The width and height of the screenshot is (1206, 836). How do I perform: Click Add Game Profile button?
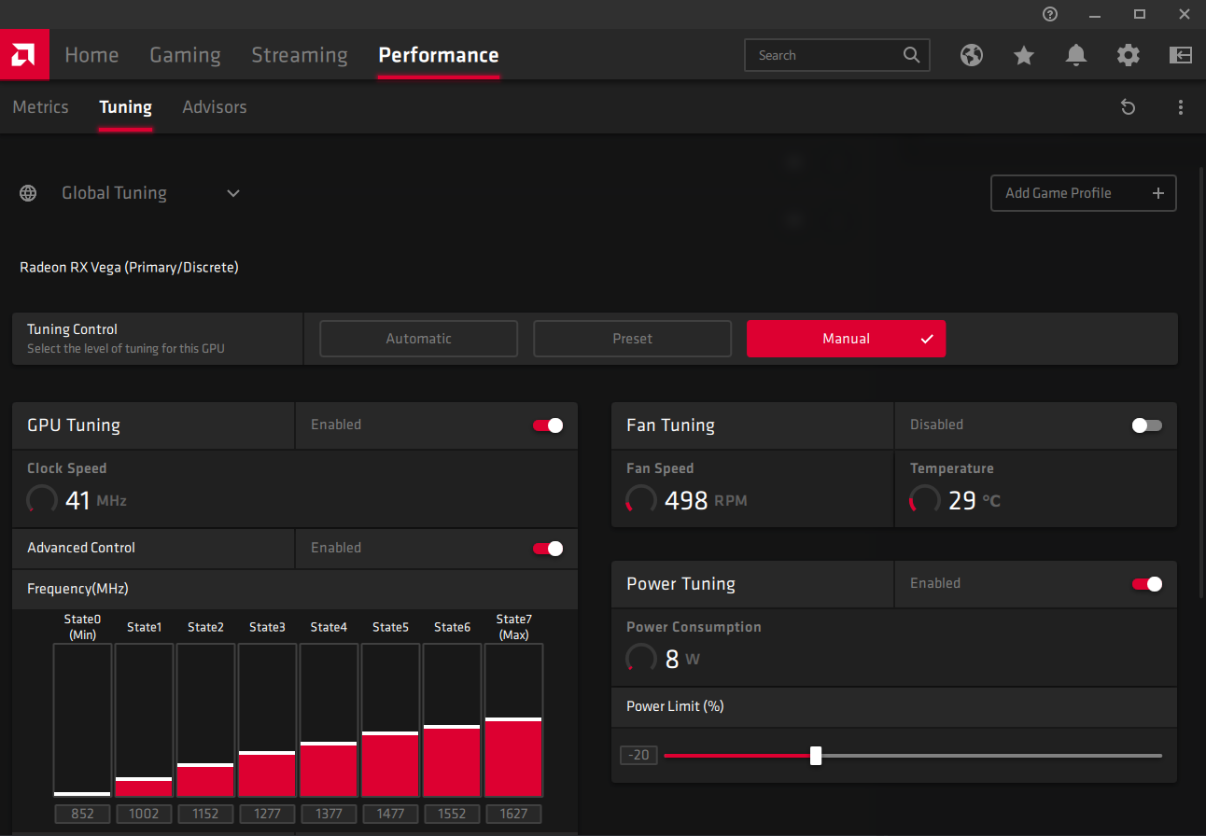coord(1083,193)
